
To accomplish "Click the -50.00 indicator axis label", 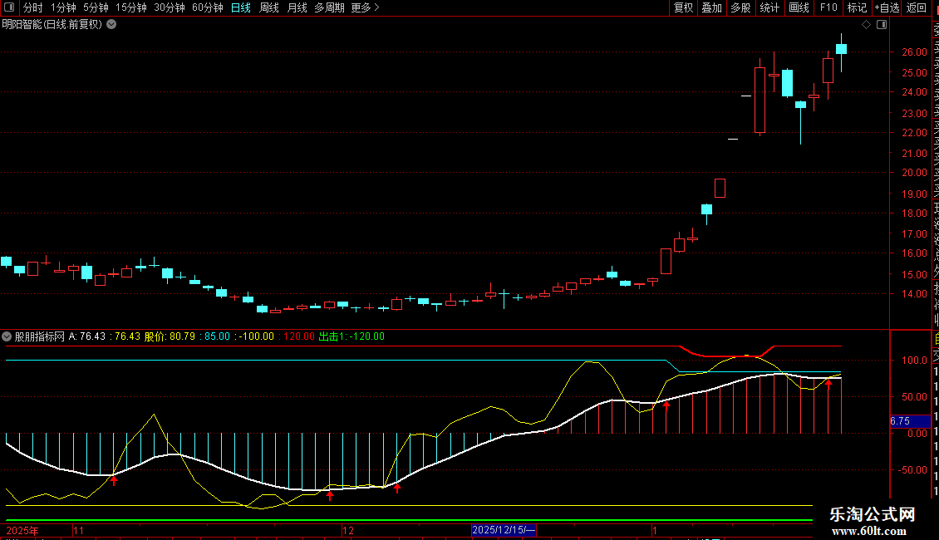I will (x=913, y=470).
